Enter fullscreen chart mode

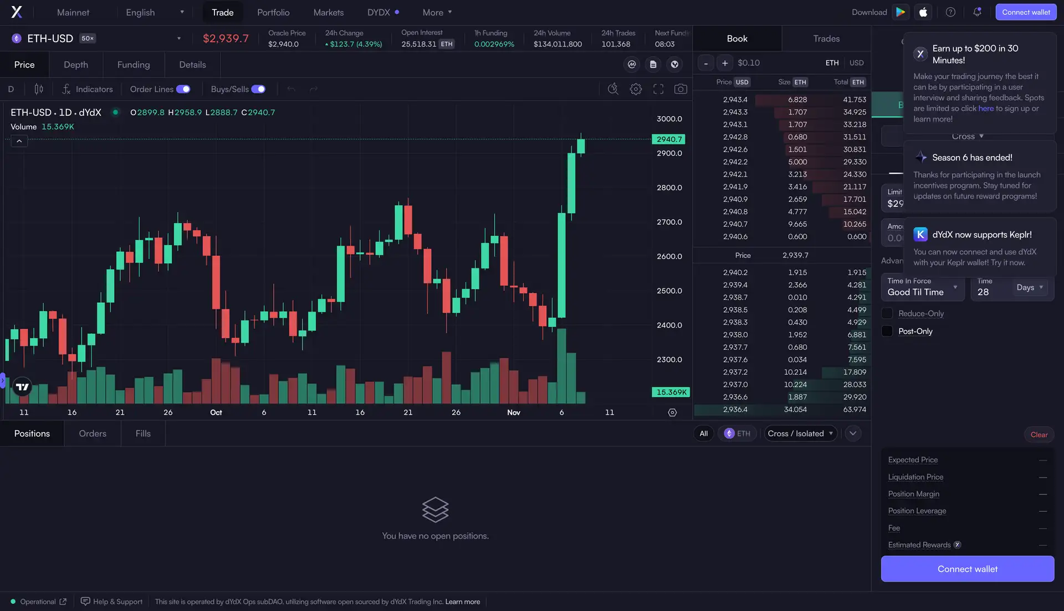click(x=658, y=89)
